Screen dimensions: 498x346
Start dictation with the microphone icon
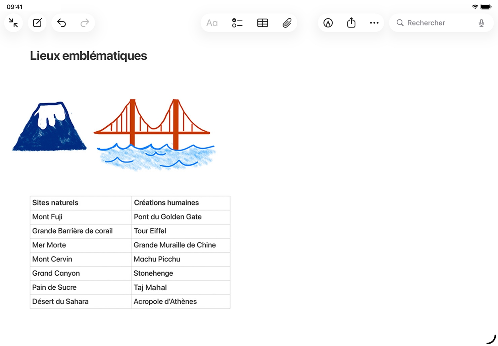pyautogui.click(x=481, y=23)
